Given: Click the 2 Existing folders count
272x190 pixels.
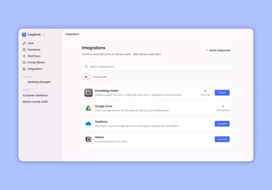Looking at the screenshot, I should pyautogui.click(x=205, y=93).
